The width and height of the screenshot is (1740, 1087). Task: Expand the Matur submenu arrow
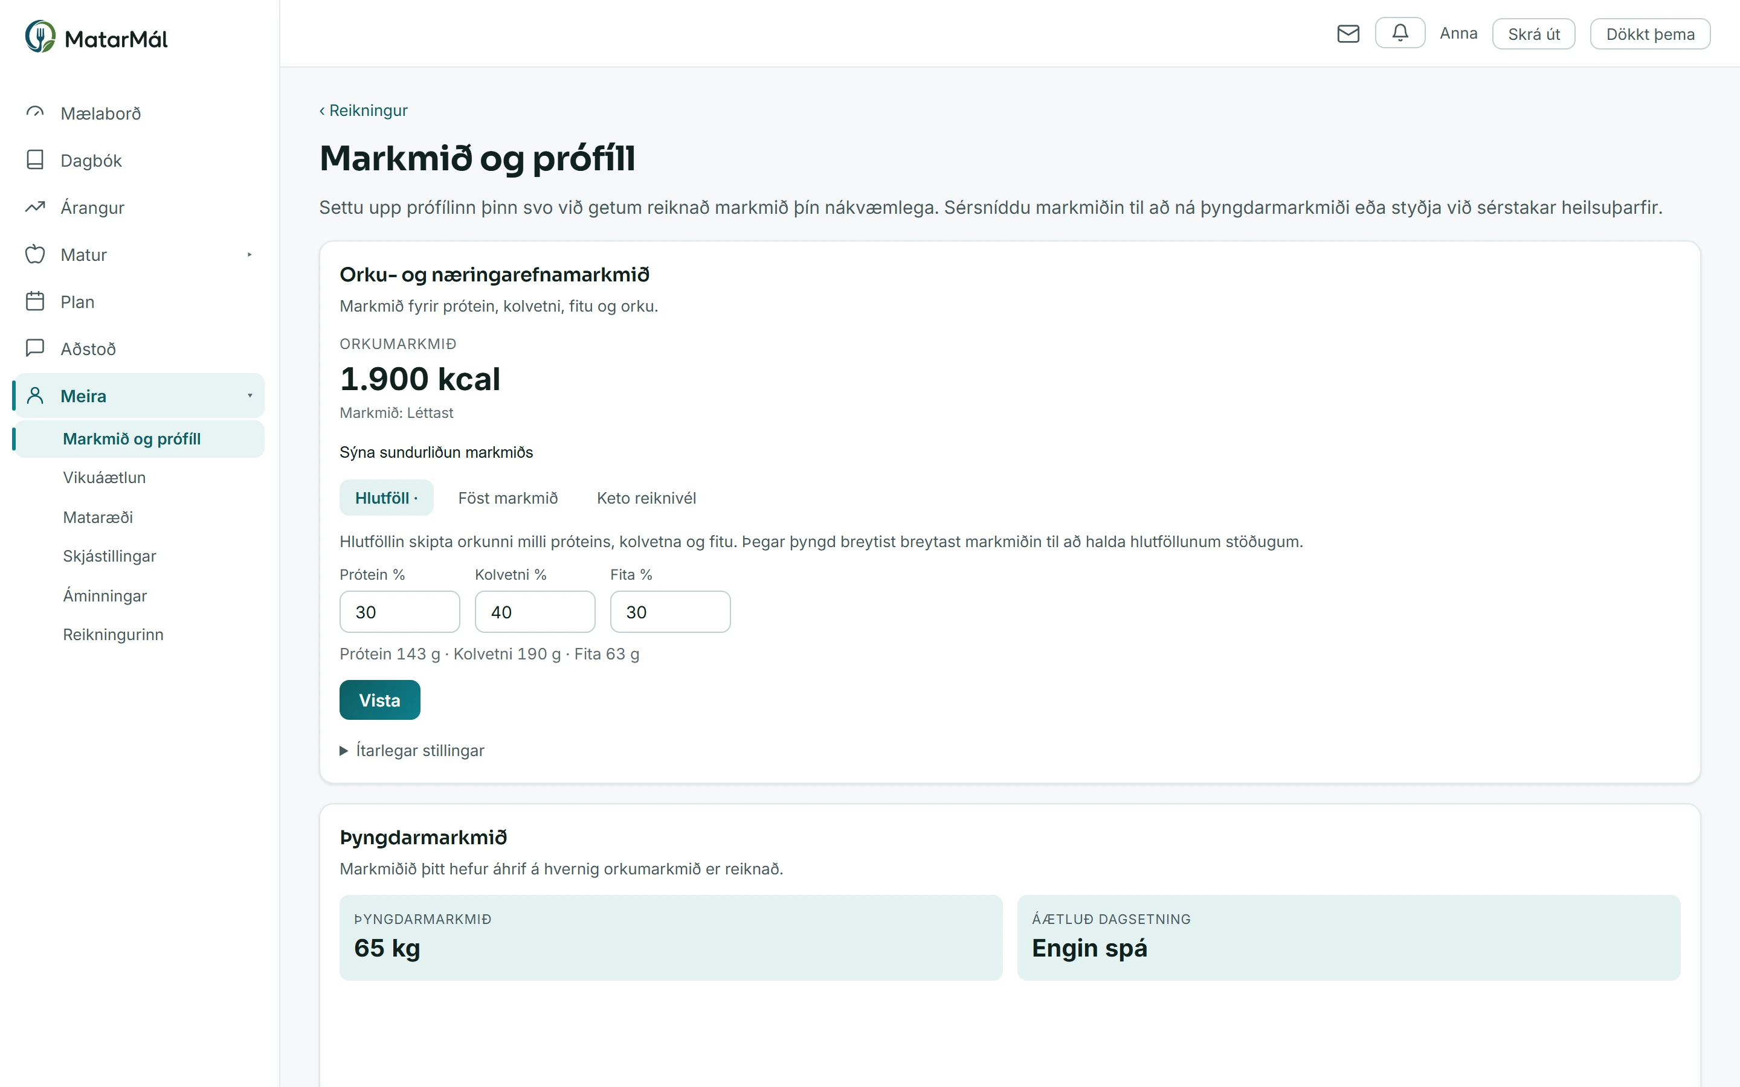pyautogui.click(x=250, y=254)
